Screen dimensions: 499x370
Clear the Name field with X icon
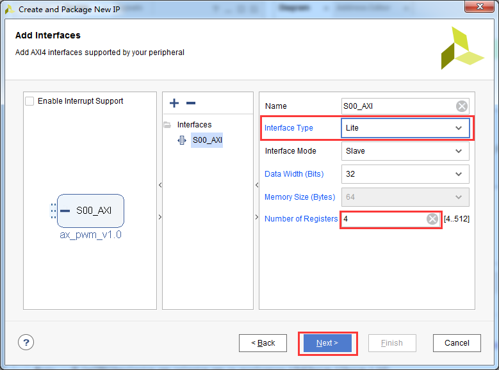[x=461, y=106]
